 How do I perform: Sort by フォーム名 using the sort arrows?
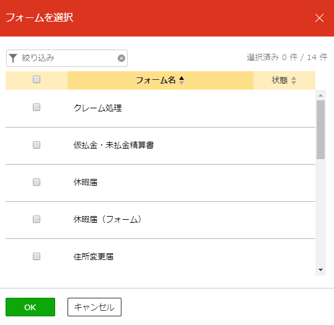pos(182,80)
